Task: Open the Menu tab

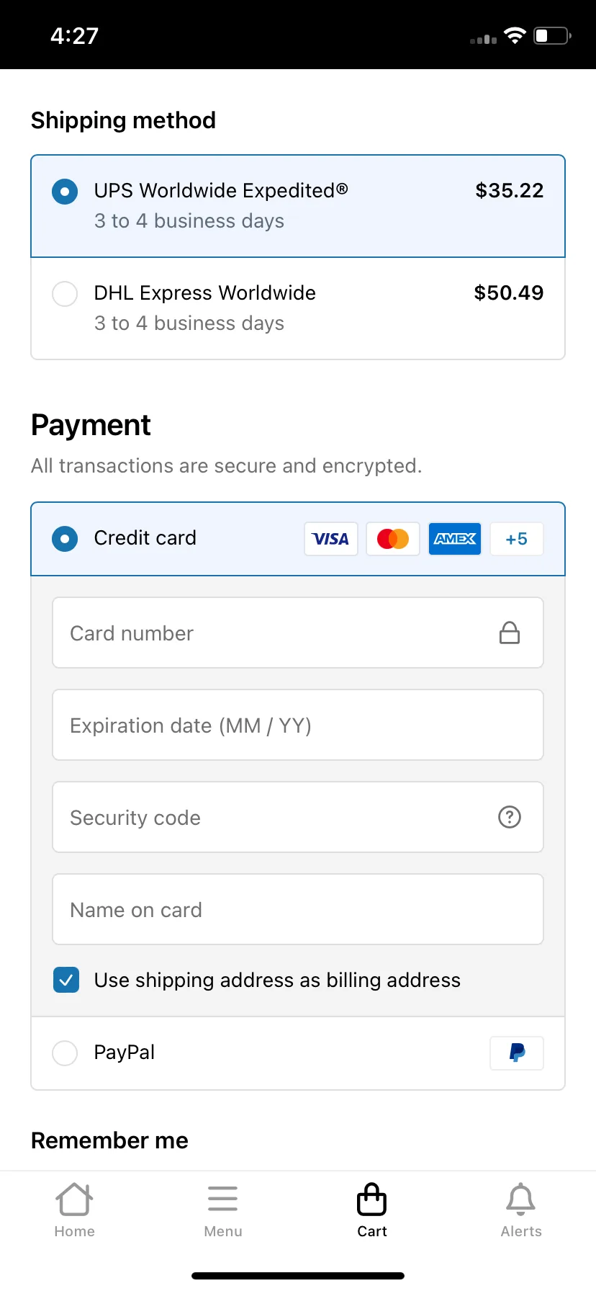Action: coord(223,1210)
